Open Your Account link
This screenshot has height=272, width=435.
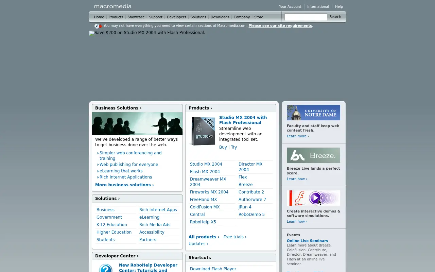290,6
